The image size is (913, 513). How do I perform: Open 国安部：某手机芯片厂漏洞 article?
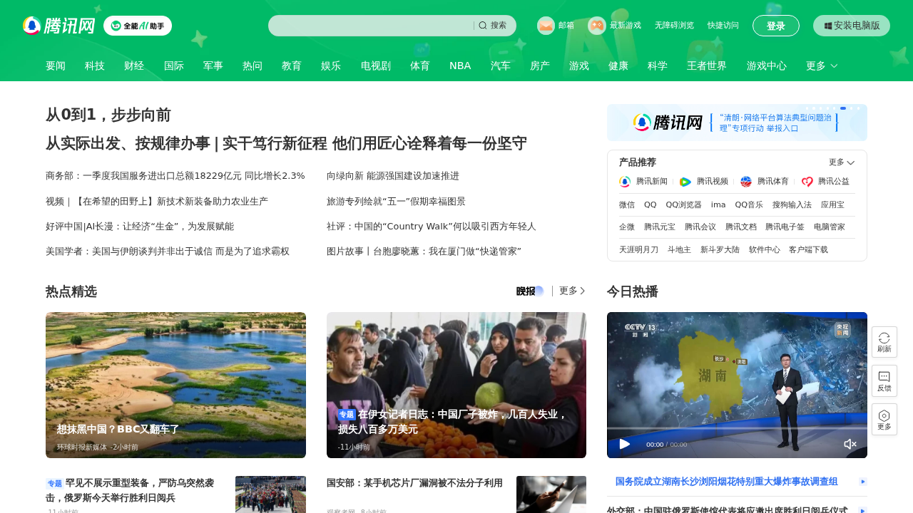click(x=414, y=483)
